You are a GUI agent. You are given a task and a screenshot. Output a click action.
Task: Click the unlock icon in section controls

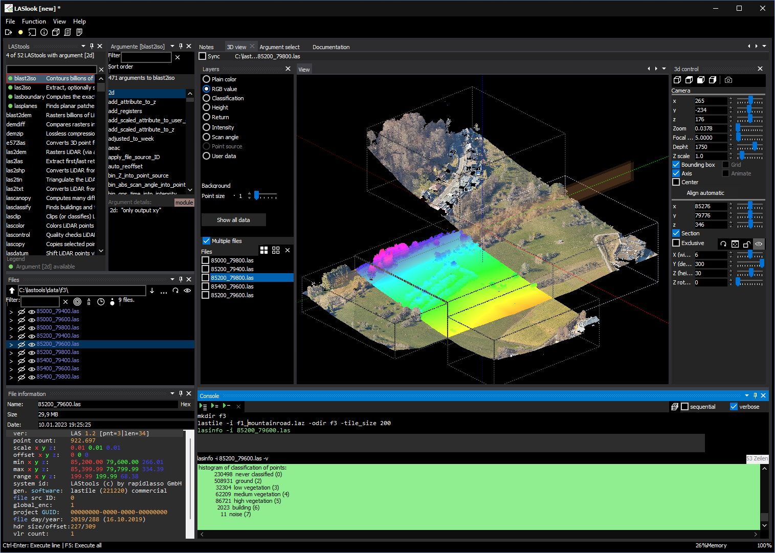point(747,244)
